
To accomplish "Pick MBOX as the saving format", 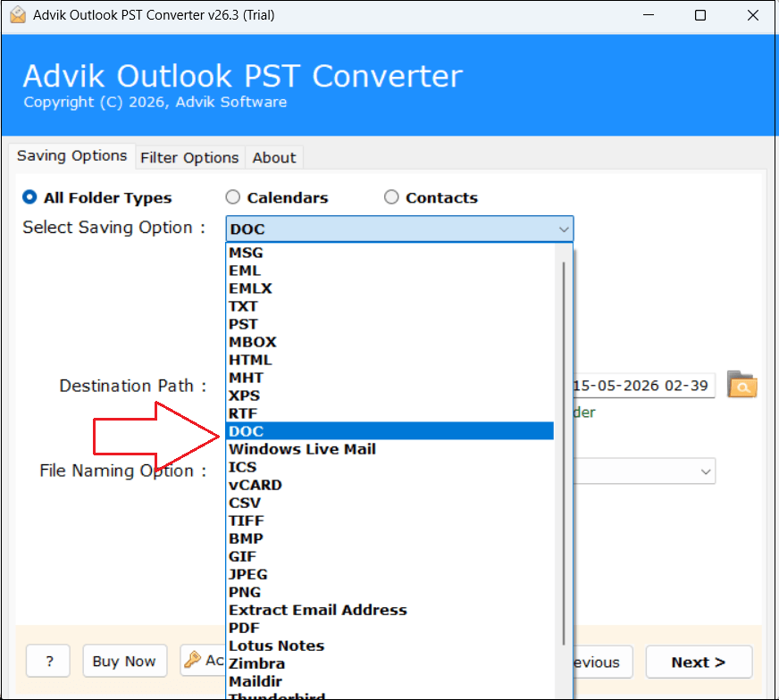I will click(390, 342).
